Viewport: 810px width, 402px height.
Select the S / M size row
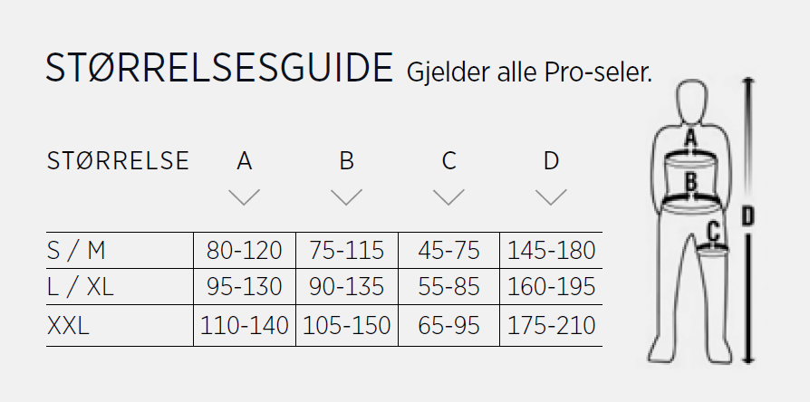coord(323,250)
